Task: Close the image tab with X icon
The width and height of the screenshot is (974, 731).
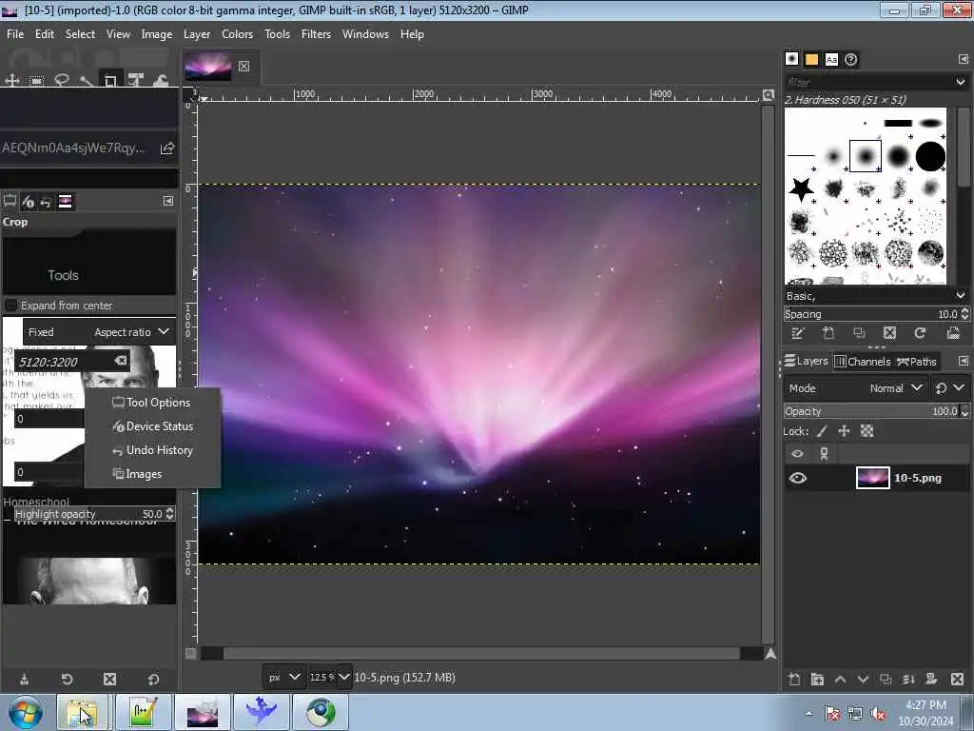Action: click(x=244, y=67)
